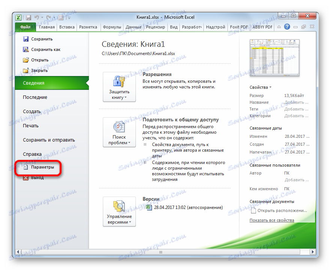The width and height of the screenshot is (331, 270).
Task: Open the Поиск проблем dropdown button
Action: point(119,132)
